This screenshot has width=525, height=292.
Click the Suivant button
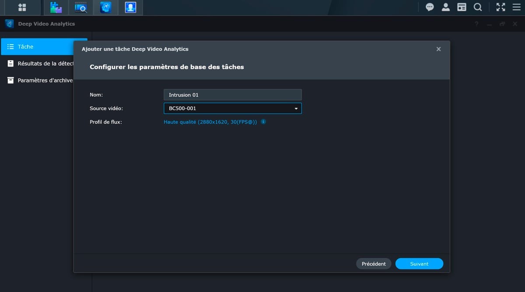[419, 264]
